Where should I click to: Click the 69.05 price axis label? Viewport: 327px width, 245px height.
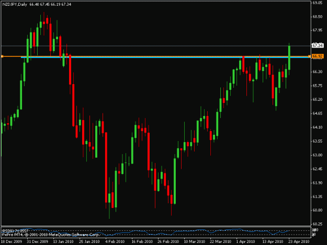pyautogui.click(x=318, y=3)
